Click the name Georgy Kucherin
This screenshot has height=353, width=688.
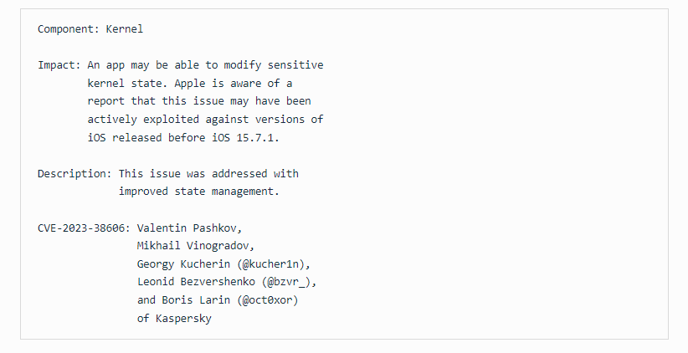coord(183,264)
